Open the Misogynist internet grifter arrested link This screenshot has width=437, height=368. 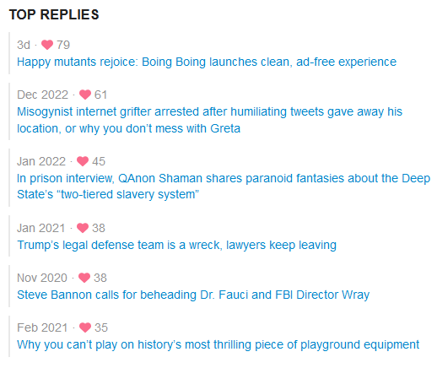click(209, 120)
